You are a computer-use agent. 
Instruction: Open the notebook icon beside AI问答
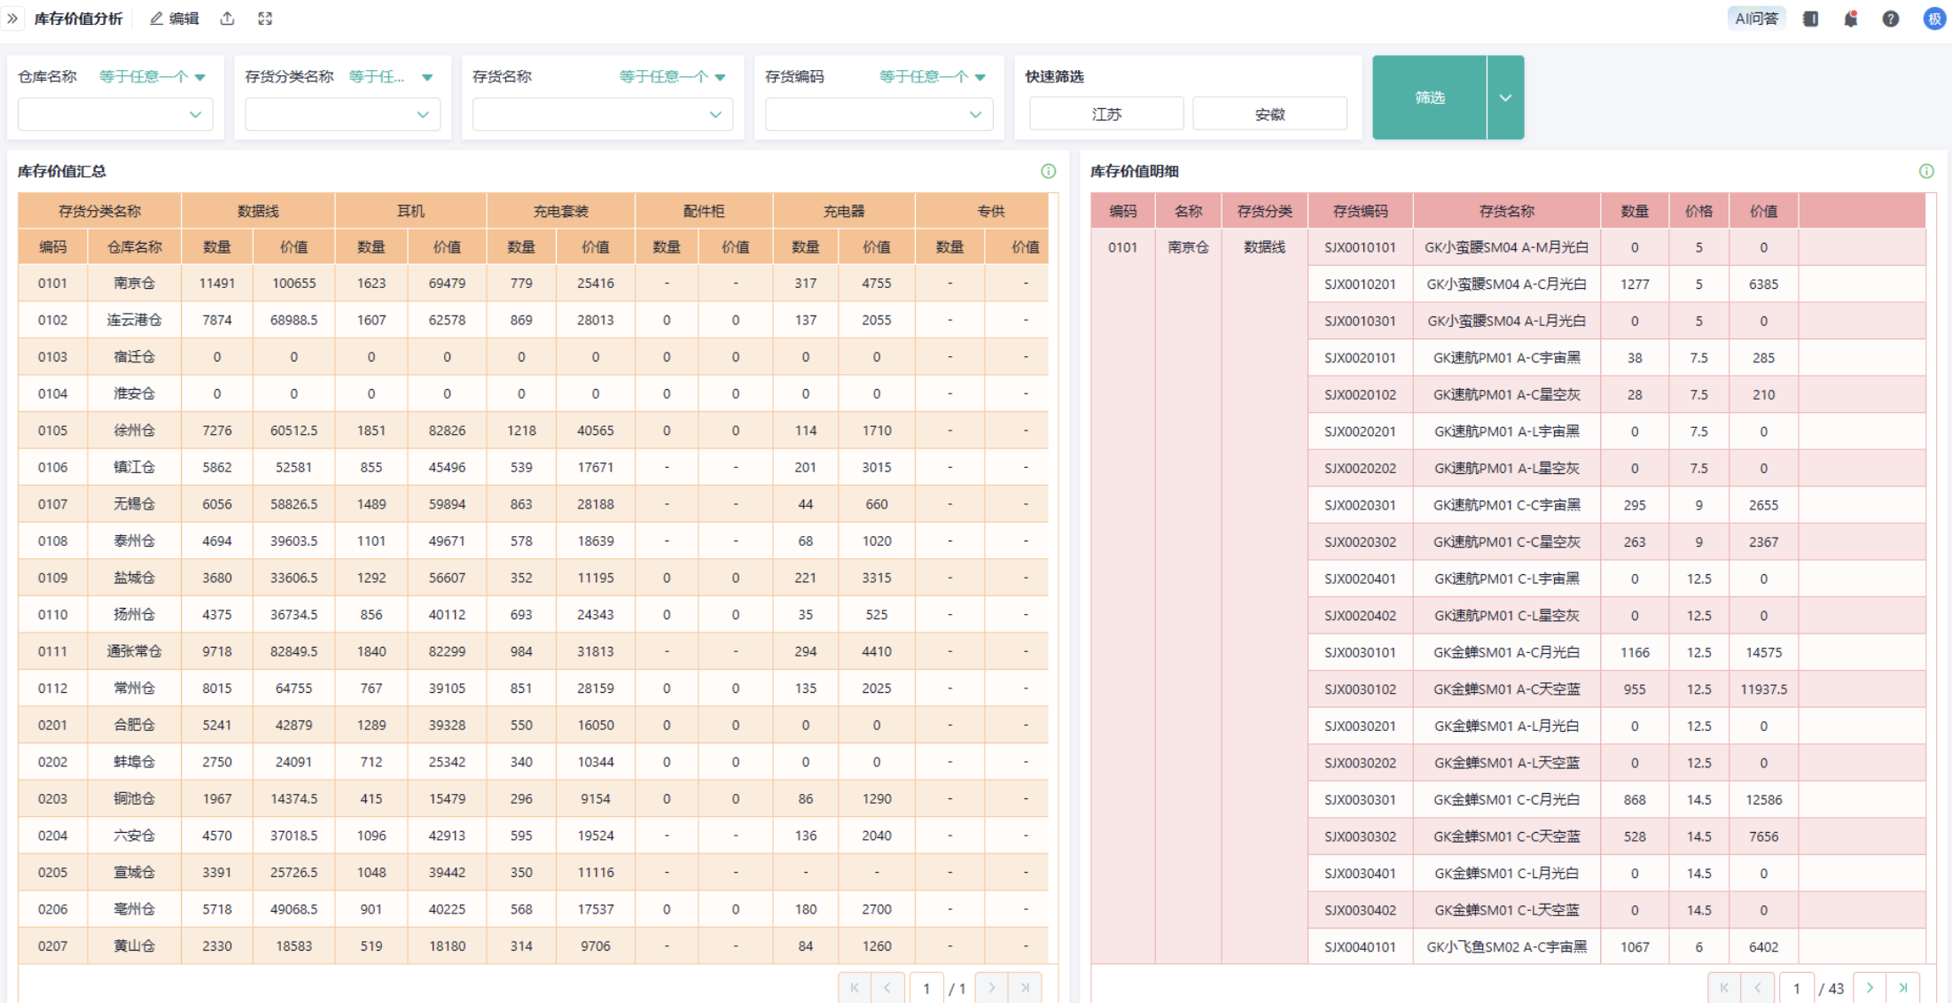pos(1811,19)
